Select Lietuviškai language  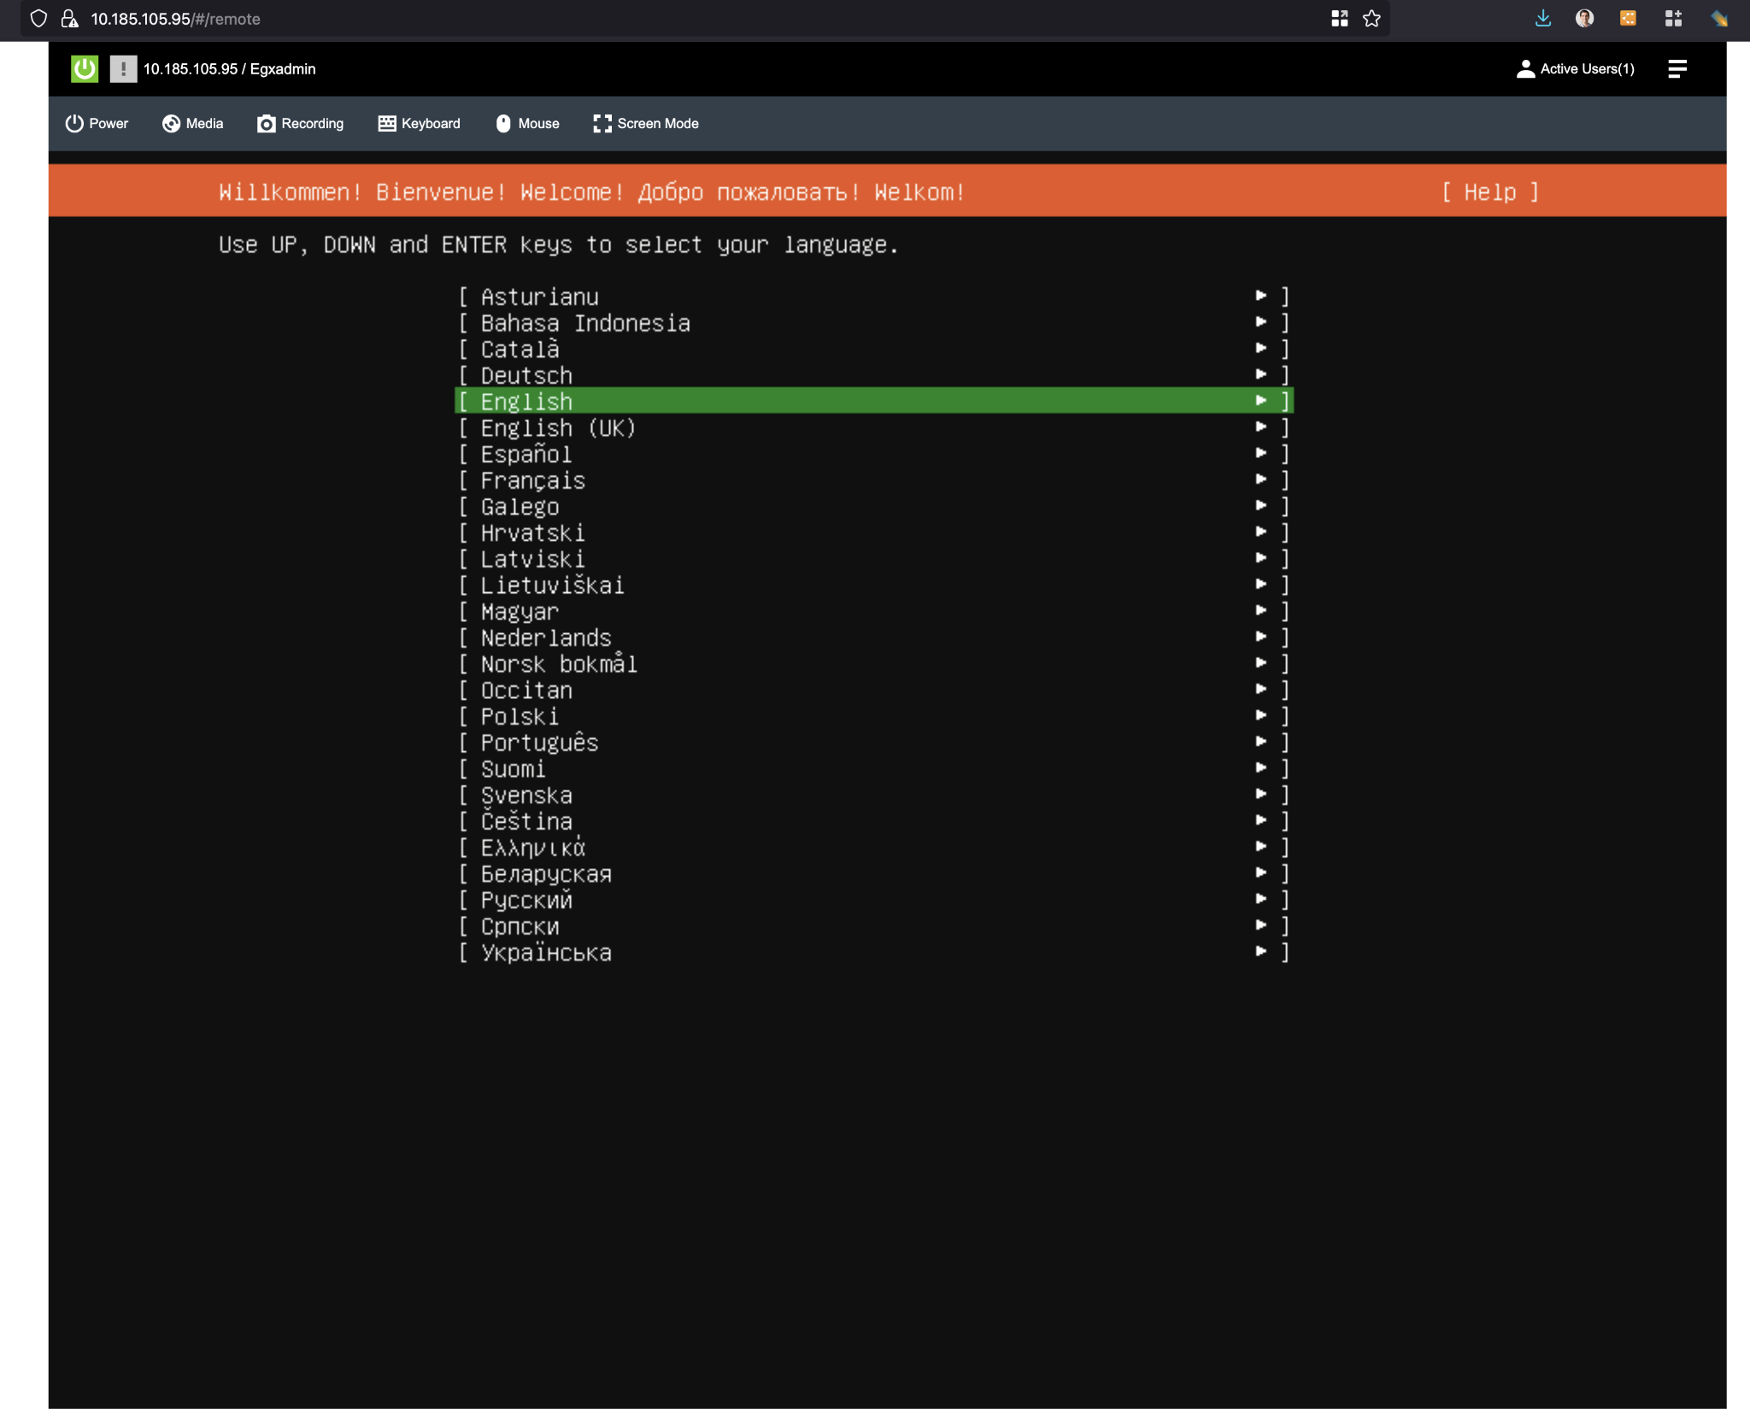click(x=873, y=585)
